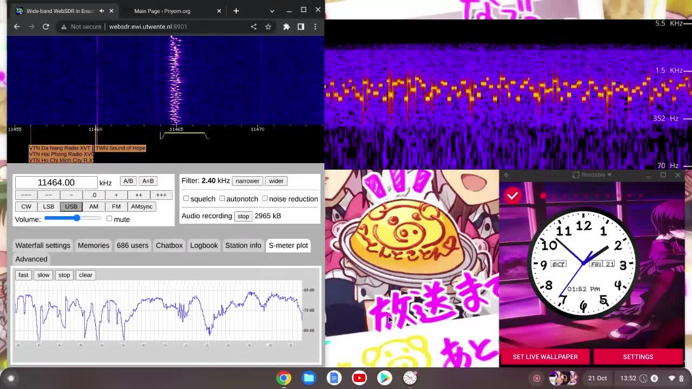The height and width of the screenshot is (389, 692).
Task: Click SET LIVE WALLPAPER button
Action: pyautogui.click(x=545, y=357)
